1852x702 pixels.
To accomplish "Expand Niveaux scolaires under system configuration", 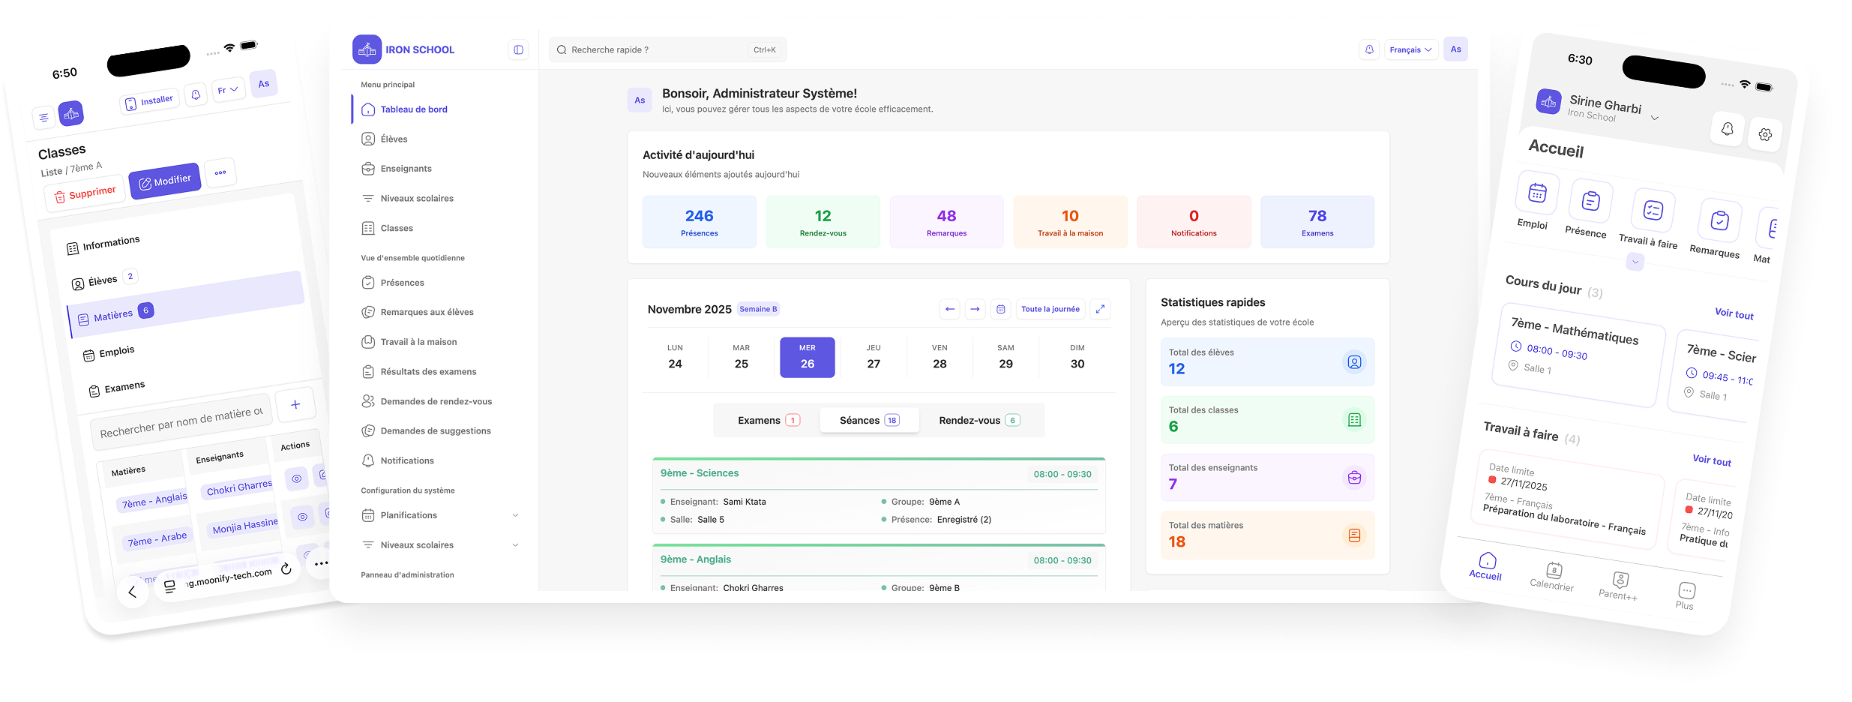I will click(515, 545).
